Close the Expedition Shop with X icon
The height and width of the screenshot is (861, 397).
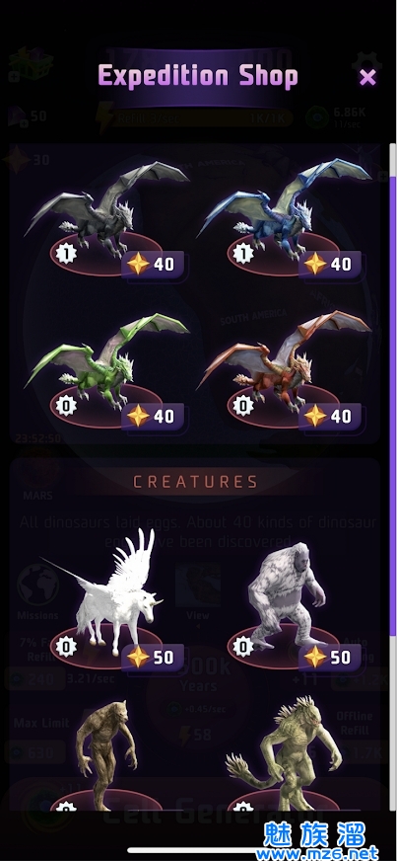point(368,77)
